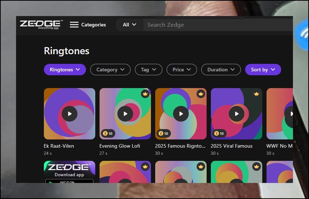The height and width of the screenshot is (199, 309).
Task: Open the WWF No M title link
Action: pyautogui.click(x=279, y=146)
